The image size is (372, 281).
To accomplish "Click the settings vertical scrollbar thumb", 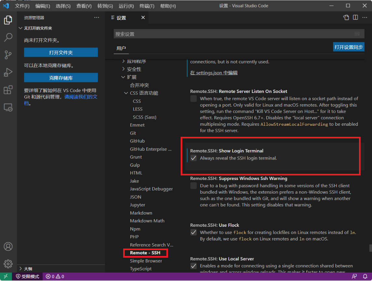I will point(370,248).
